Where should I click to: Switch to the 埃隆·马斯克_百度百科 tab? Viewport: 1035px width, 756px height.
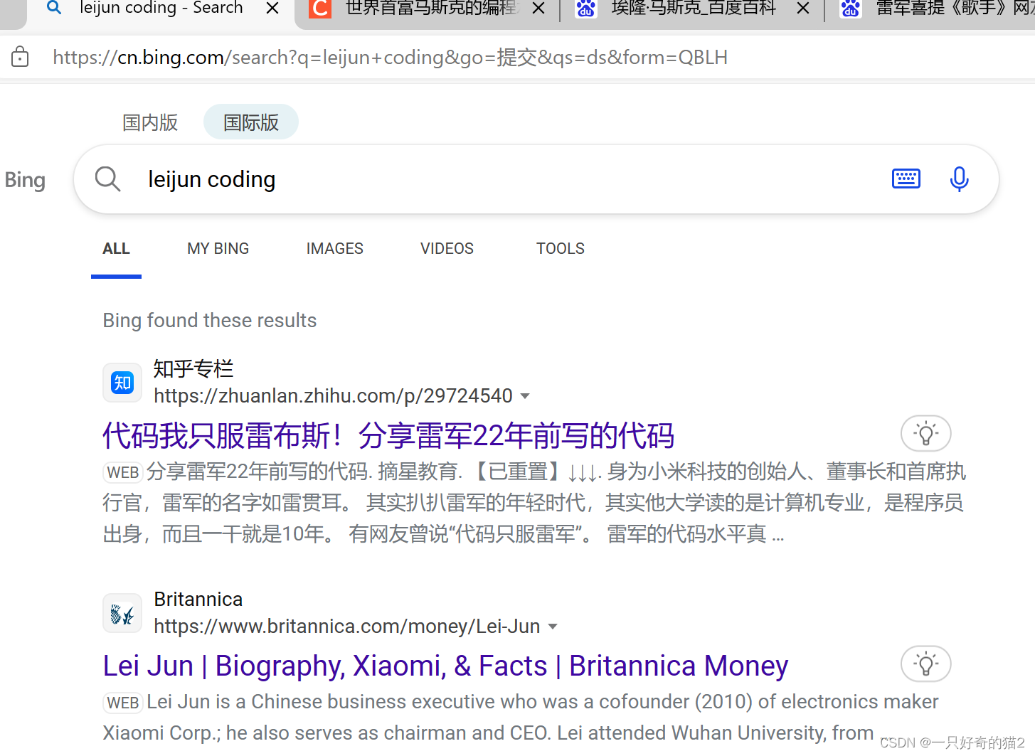[693, 9]
